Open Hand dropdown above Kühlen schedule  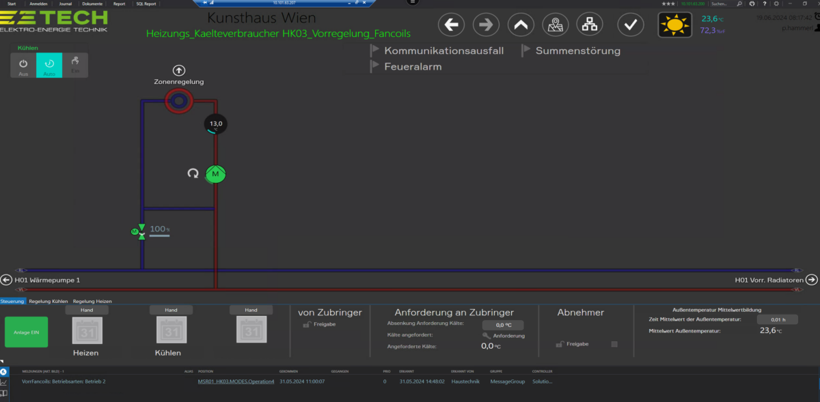tap(171, 310)
